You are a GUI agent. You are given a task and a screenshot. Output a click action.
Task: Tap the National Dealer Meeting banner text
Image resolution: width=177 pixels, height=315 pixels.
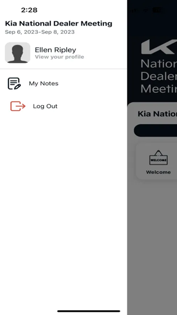(x=159, y=76)
